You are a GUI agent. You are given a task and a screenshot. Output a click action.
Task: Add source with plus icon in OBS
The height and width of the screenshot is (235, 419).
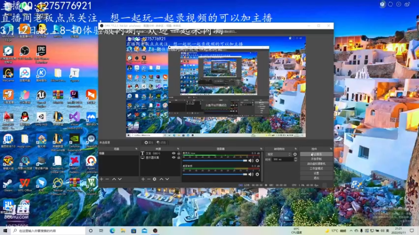click(143, 179)
